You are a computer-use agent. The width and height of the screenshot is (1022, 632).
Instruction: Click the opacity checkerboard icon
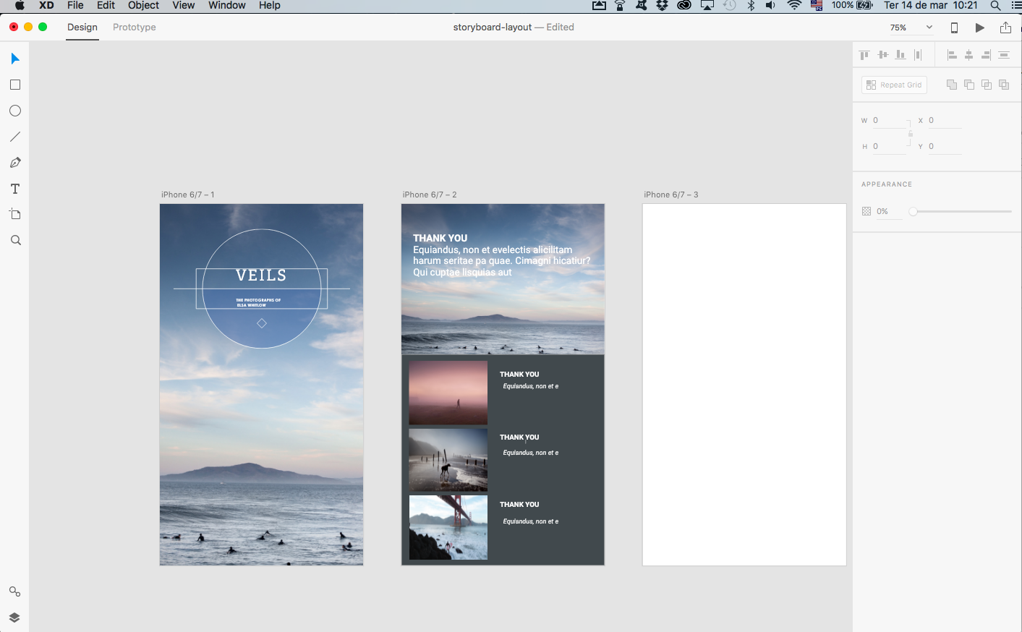pos(866,211)
